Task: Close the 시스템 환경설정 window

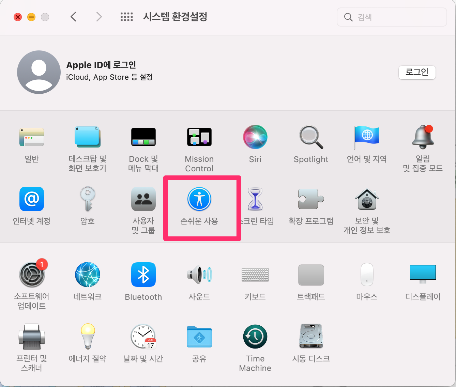Action: click(x=18, y=17)
